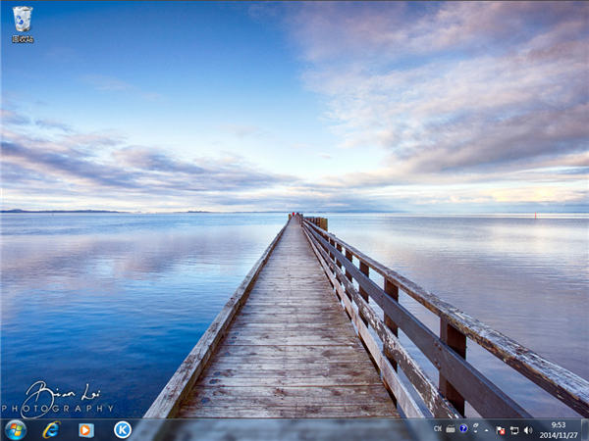Open Action Center flag with red X
589x441 pixels.
pyautogui.click(x=501, y=429)
